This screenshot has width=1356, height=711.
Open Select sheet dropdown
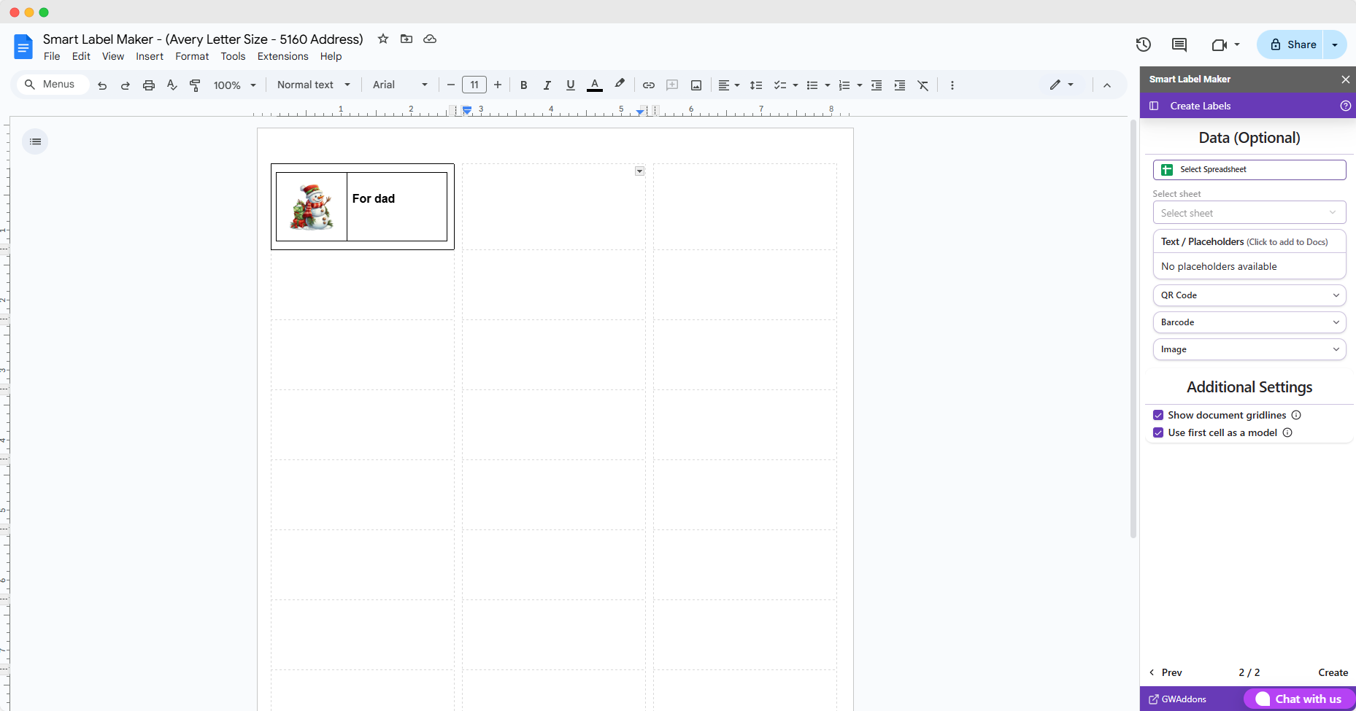coord(1249,213)
